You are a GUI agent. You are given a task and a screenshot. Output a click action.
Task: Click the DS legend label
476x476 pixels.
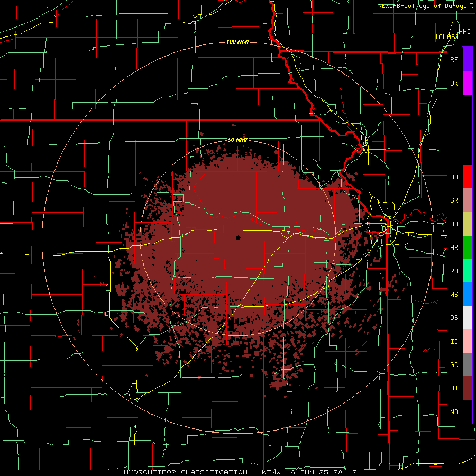coord(454,318)
